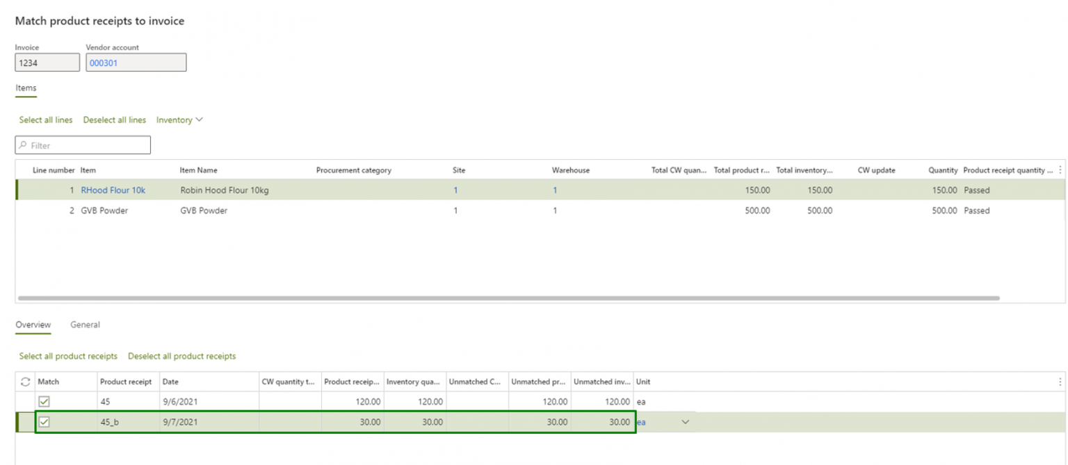The height and width of the screenshot is (465, 1068).
Task: Select product receipt 45 cell
Action: (x=128, y=402)
